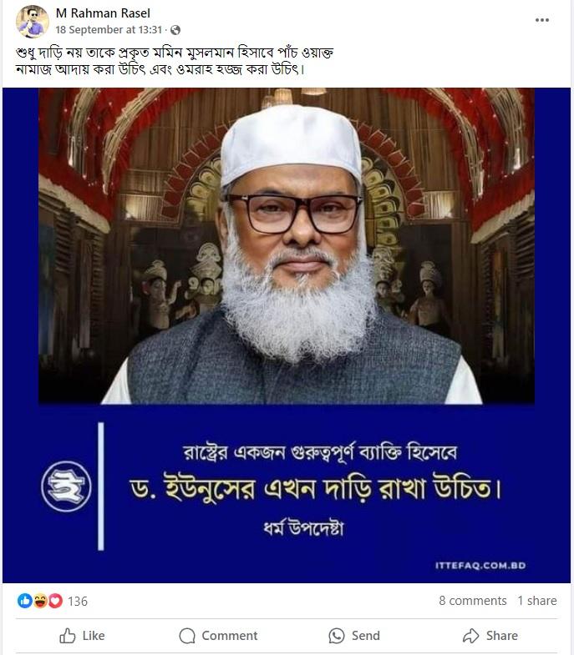Screen dimensions: 574x655
Task: View the 136 reactions count
Action: (78, 601)
